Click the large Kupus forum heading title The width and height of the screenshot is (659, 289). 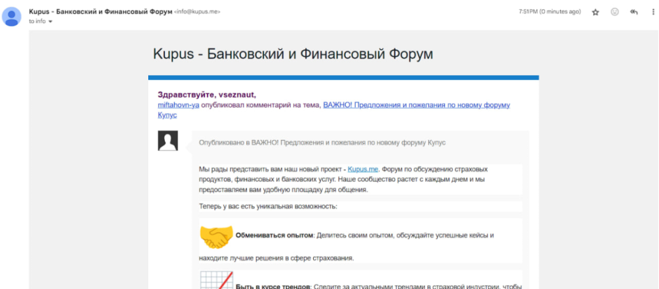[x=293, y=54]
